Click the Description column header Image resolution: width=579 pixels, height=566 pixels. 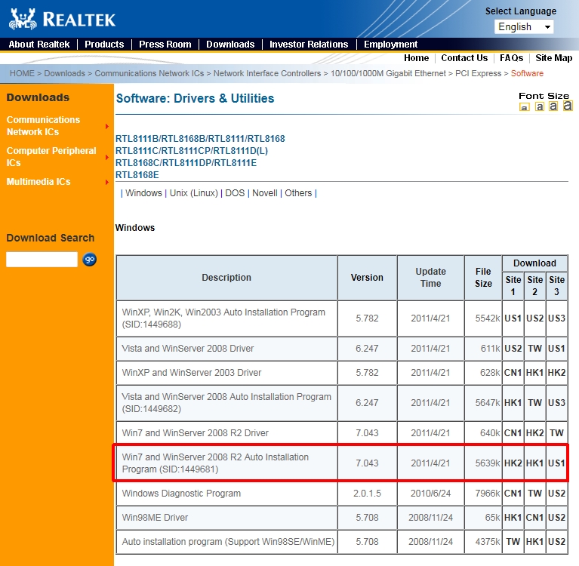226,278
